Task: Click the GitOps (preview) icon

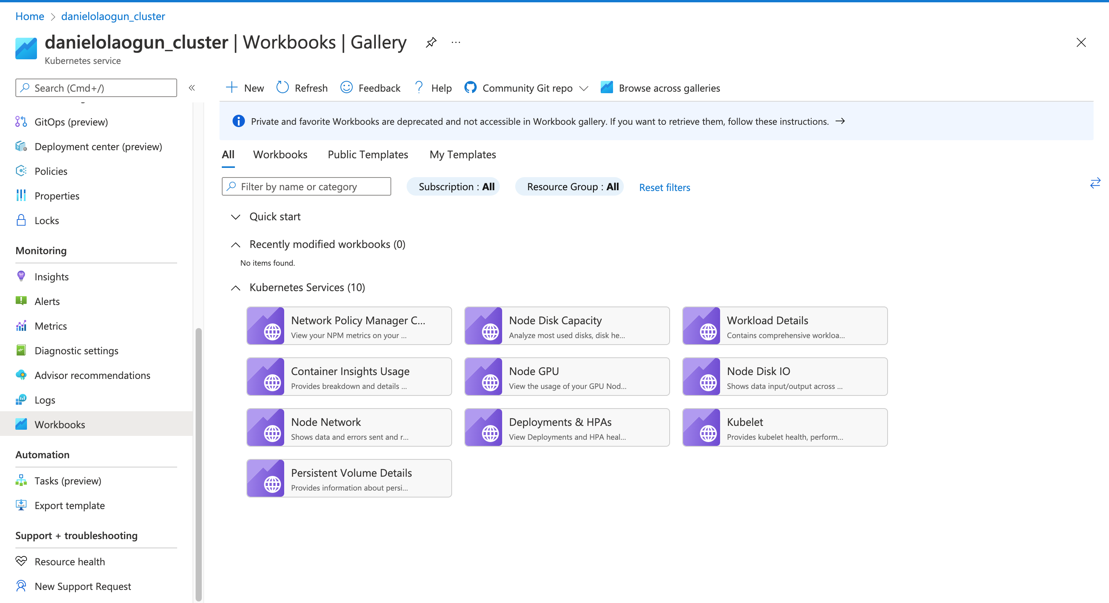Action: (21, 122)
